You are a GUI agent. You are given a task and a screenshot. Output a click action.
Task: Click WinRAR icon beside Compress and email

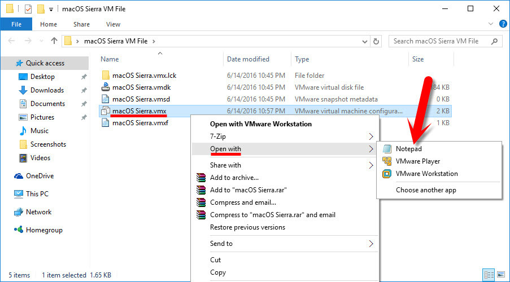coord(201,202)
